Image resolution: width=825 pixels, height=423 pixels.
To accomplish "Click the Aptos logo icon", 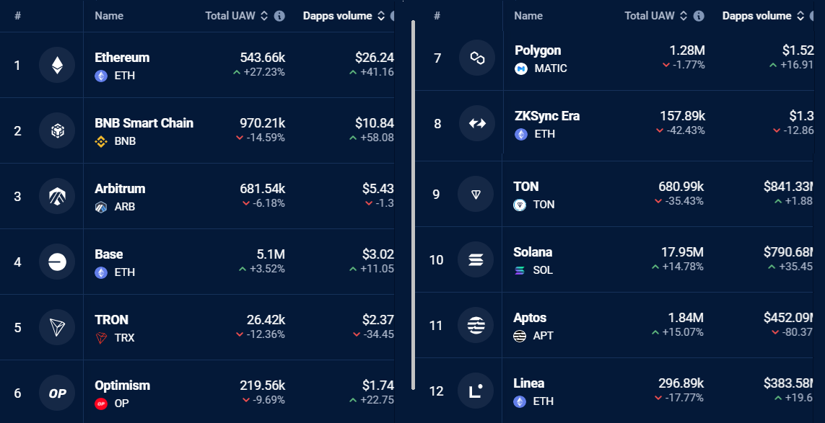I will [x=476, y=325].
